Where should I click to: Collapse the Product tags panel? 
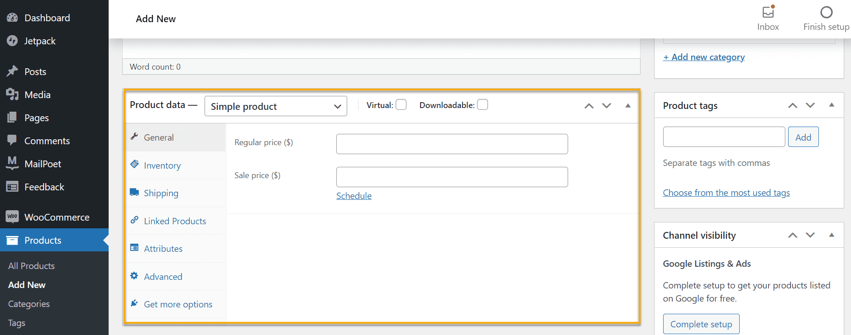pyautogui.click(x=832, y=105)
